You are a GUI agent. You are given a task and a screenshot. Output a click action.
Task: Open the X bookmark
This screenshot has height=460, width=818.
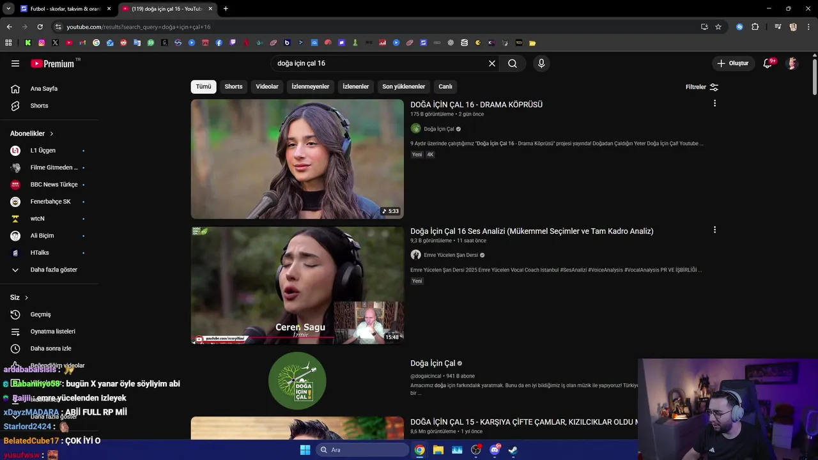55,43
